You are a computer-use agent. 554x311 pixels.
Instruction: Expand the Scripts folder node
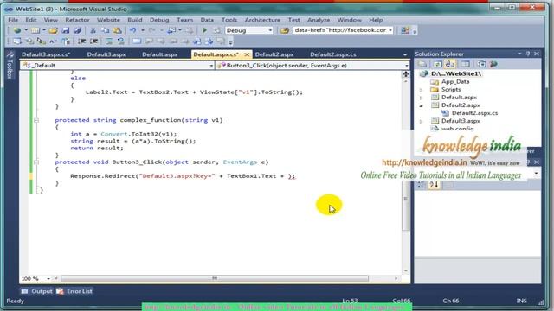tap(422, 90)
